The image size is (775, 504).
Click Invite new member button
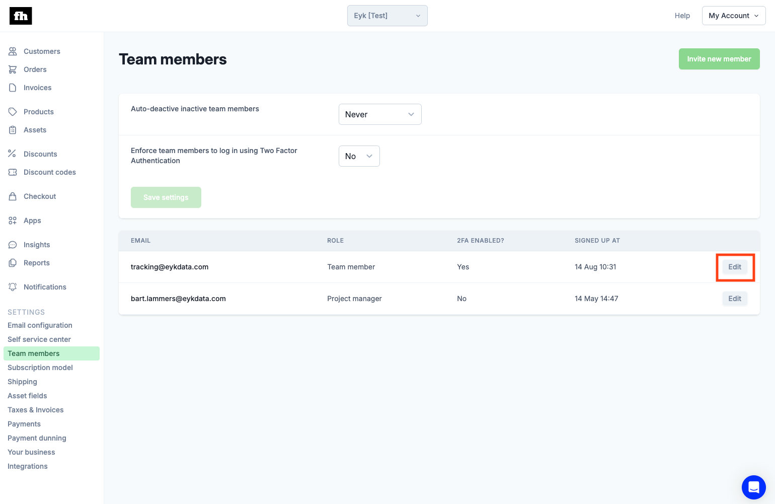click(x=719, y=59)
